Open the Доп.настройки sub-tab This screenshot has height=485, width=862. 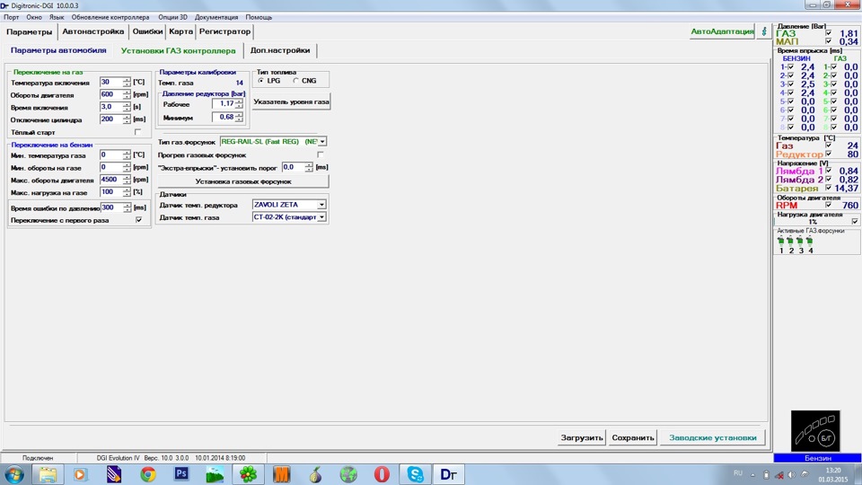click(280, 50)
